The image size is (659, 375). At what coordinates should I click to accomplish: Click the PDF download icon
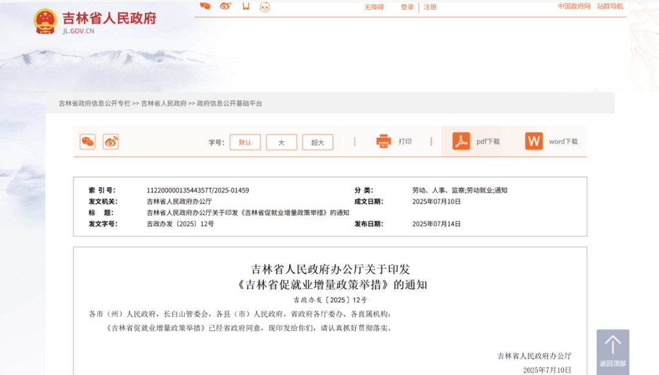point(461,141)
